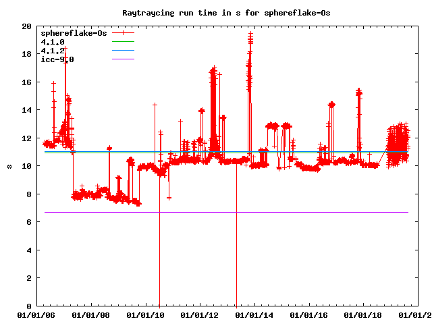This screenshot has height=324, width=432.
Task: Click the 4.1.2 legend entry
Action: click(x=53, y=51)
